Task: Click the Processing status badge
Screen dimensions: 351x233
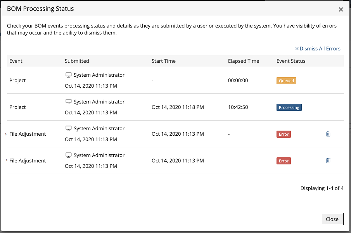Action: (289, 107)
